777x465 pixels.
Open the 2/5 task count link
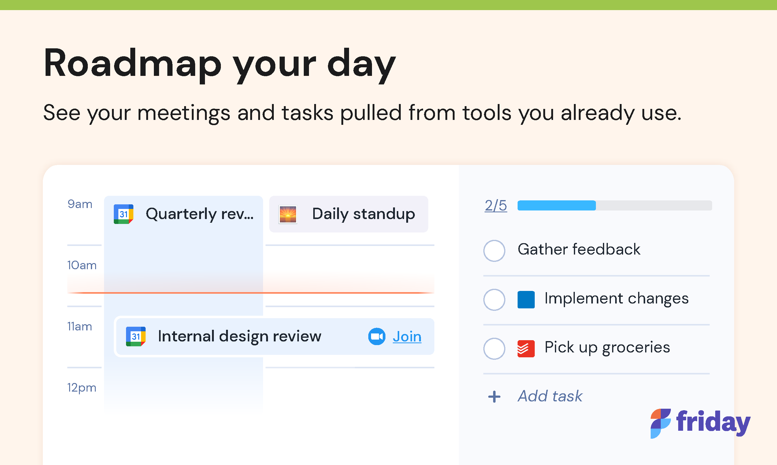[496, 206]
